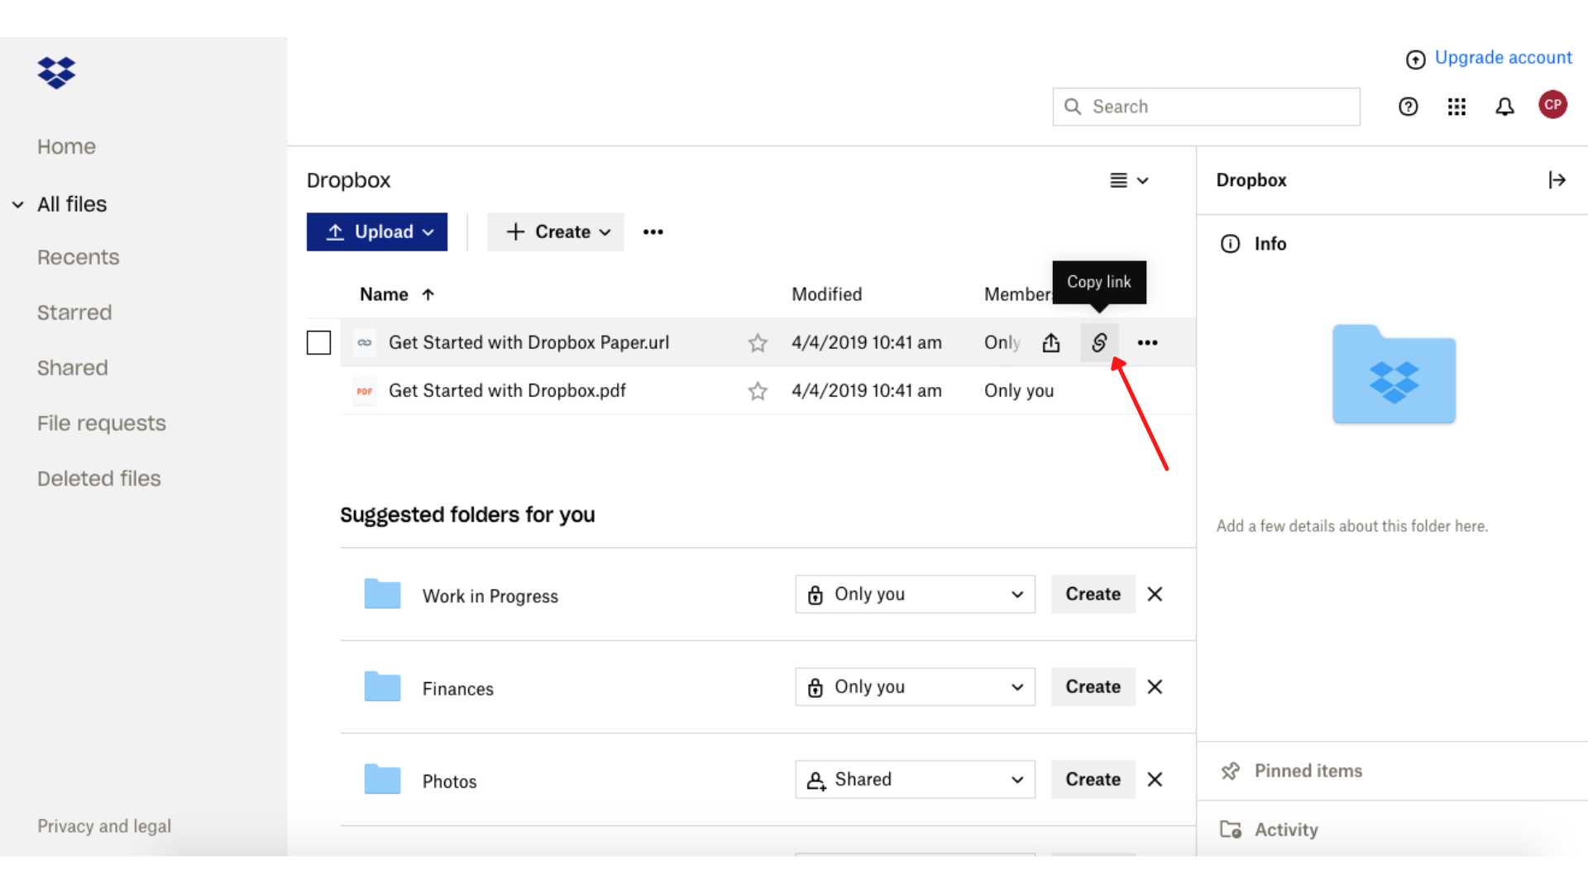Click the Copy link icon for the file
Viewport: 1588px width, 893px height.
tap(1099, 342)
